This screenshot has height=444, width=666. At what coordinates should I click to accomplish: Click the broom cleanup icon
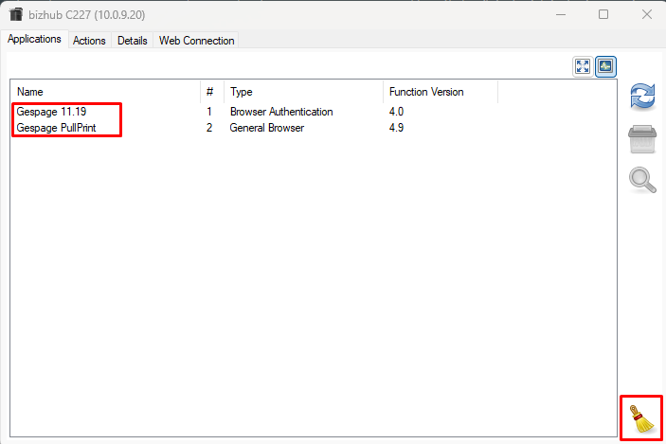[x=641, y=419]
